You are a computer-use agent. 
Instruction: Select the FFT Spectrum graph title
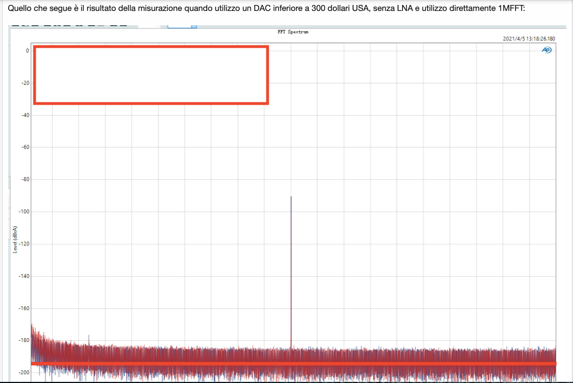click(293, 32)
